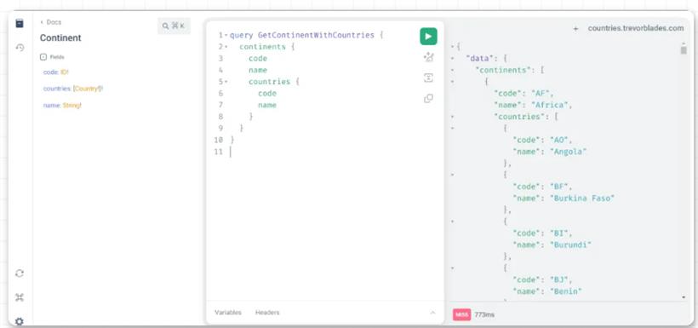The image size is (698, 328).
Task: Open the query history icon
Action: coord(20,47)
